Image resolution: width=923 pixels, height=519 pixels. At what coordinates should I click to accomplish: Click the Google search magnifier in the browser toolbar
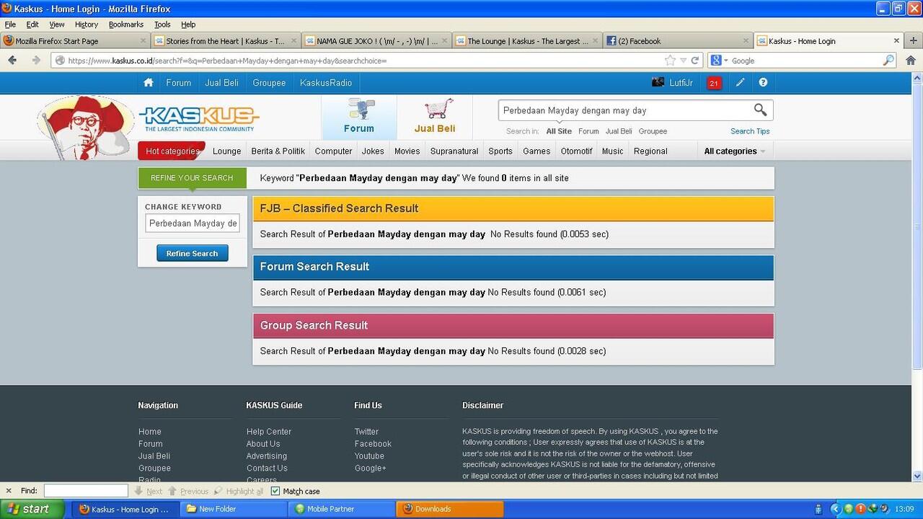pyautogui.click(x=888, y=61)
